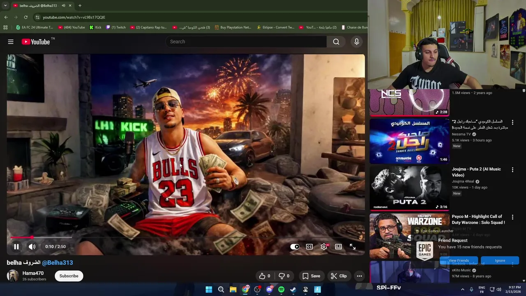Like the video with the thumbs up

[265, 276]
